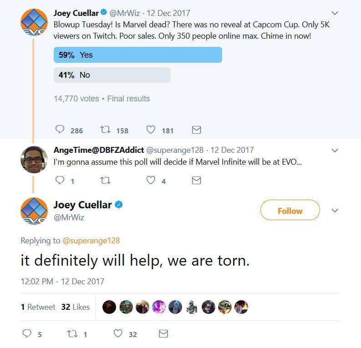Like superange128's tweet about Marvel Infinite
361x348 pixels.
click(x=151, y=181)
